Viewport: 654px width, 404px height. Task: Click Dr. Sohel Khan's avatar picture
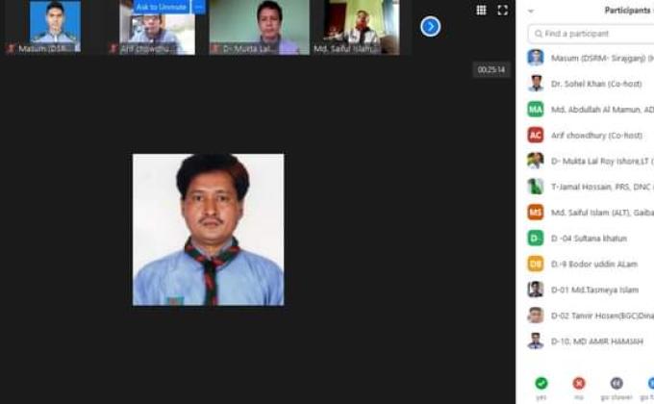(x=536, y=84)
